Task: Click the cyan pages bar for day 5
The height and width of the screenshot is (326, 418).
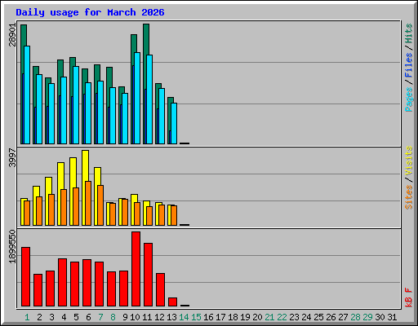Action: [76, 105]
